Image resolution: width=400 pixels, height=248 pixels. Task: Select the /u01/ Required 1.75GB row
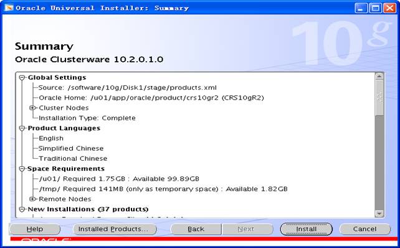[119, 179]
